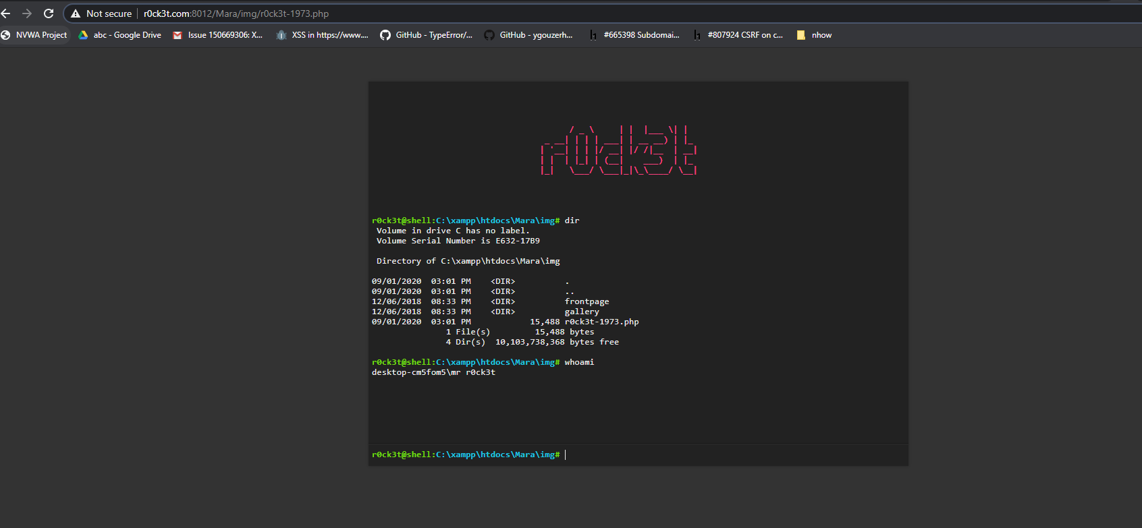The image size is (1142, 528).
Task: Reload the page with refresh icon
Action: (49, 13)
